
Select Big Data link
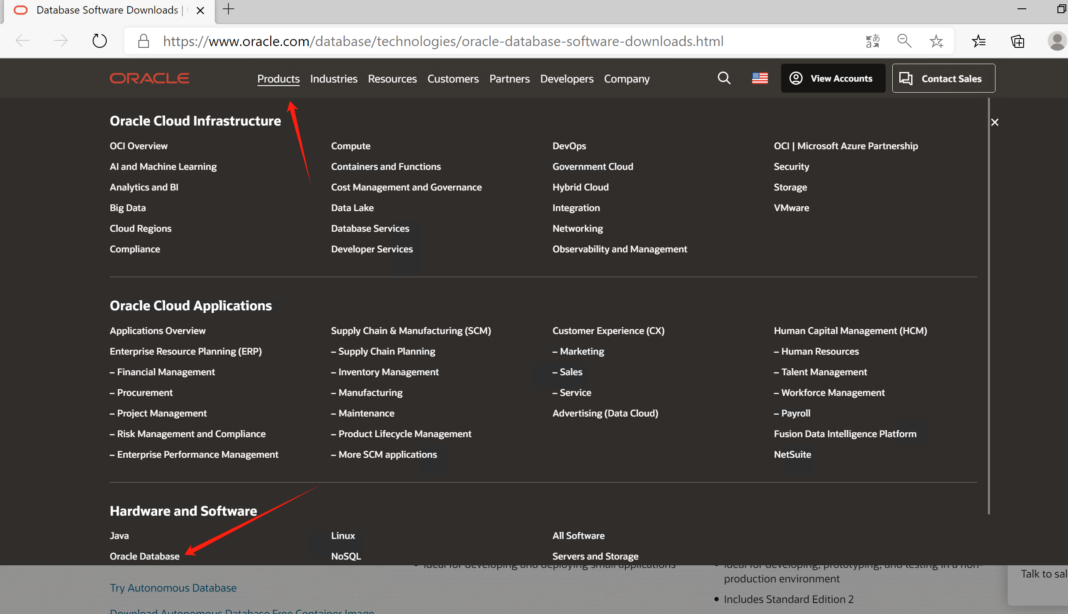(128, 208)
